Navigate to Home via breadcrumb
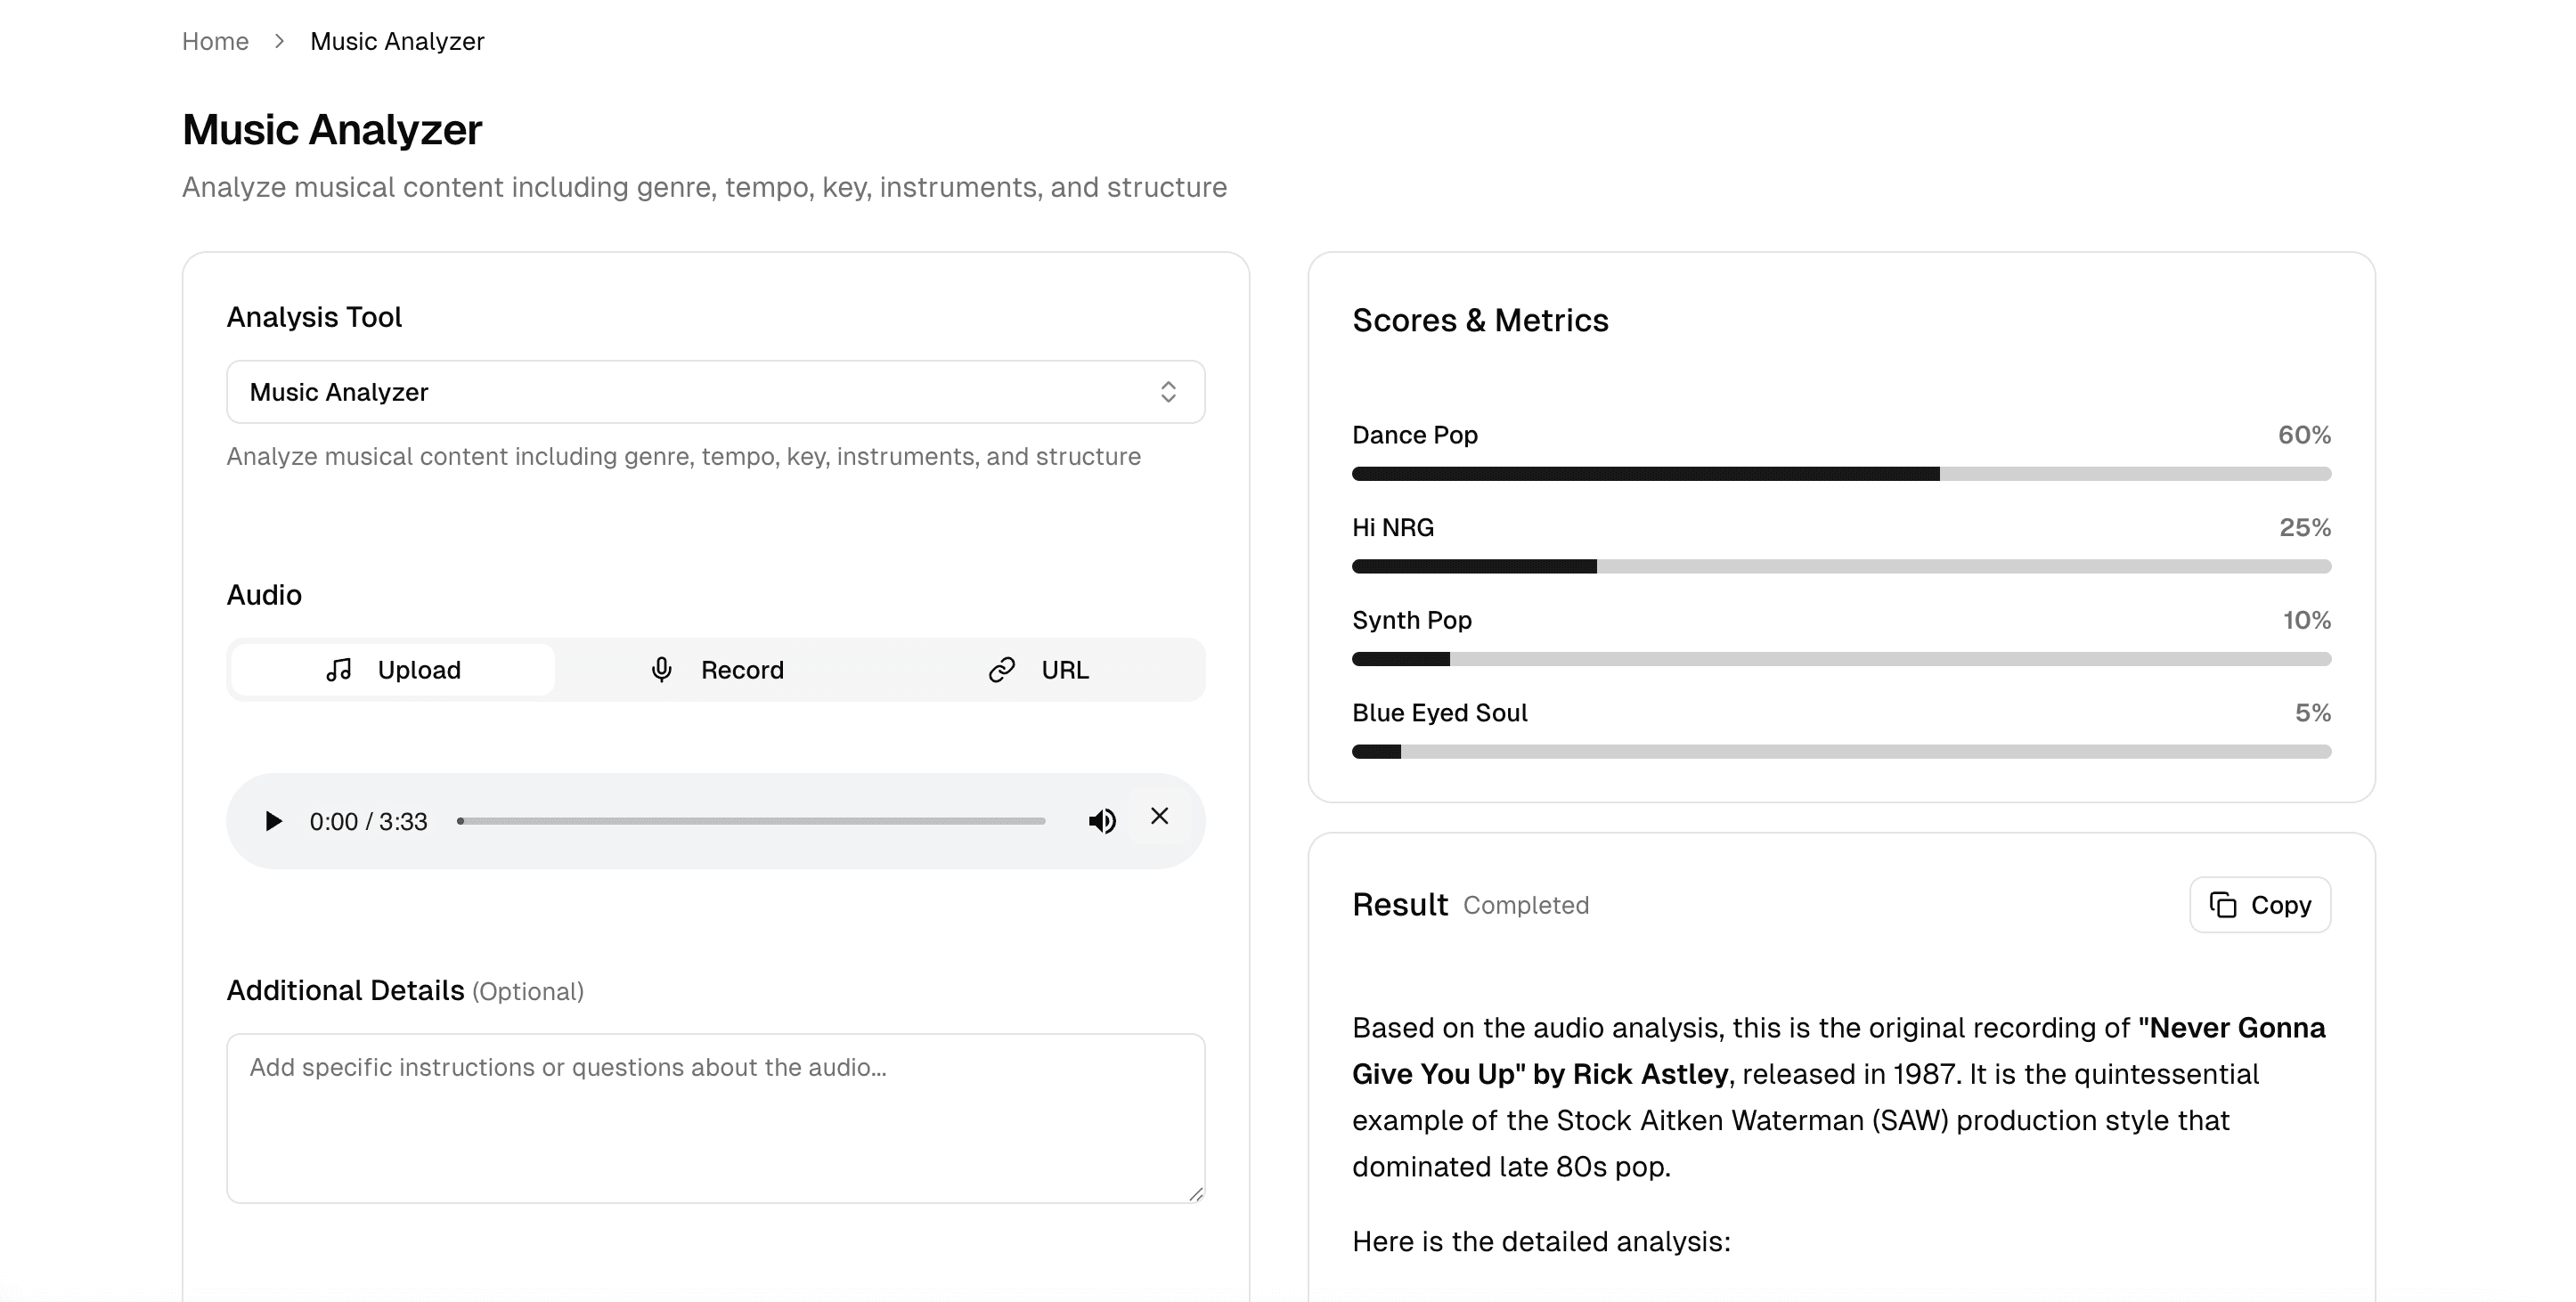The height and width of the screenshot is (1302, 2576). 214,41
